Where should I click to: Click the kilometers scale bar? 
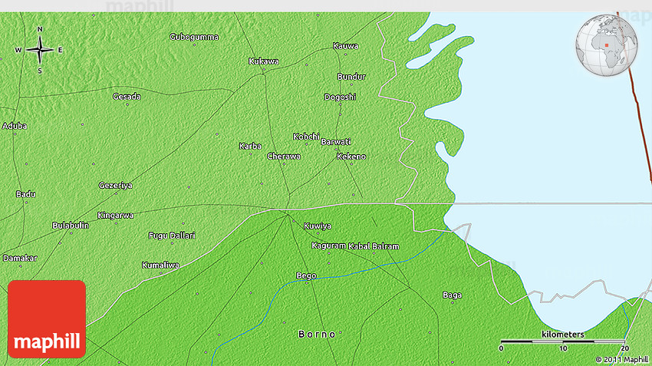[562, 341]
